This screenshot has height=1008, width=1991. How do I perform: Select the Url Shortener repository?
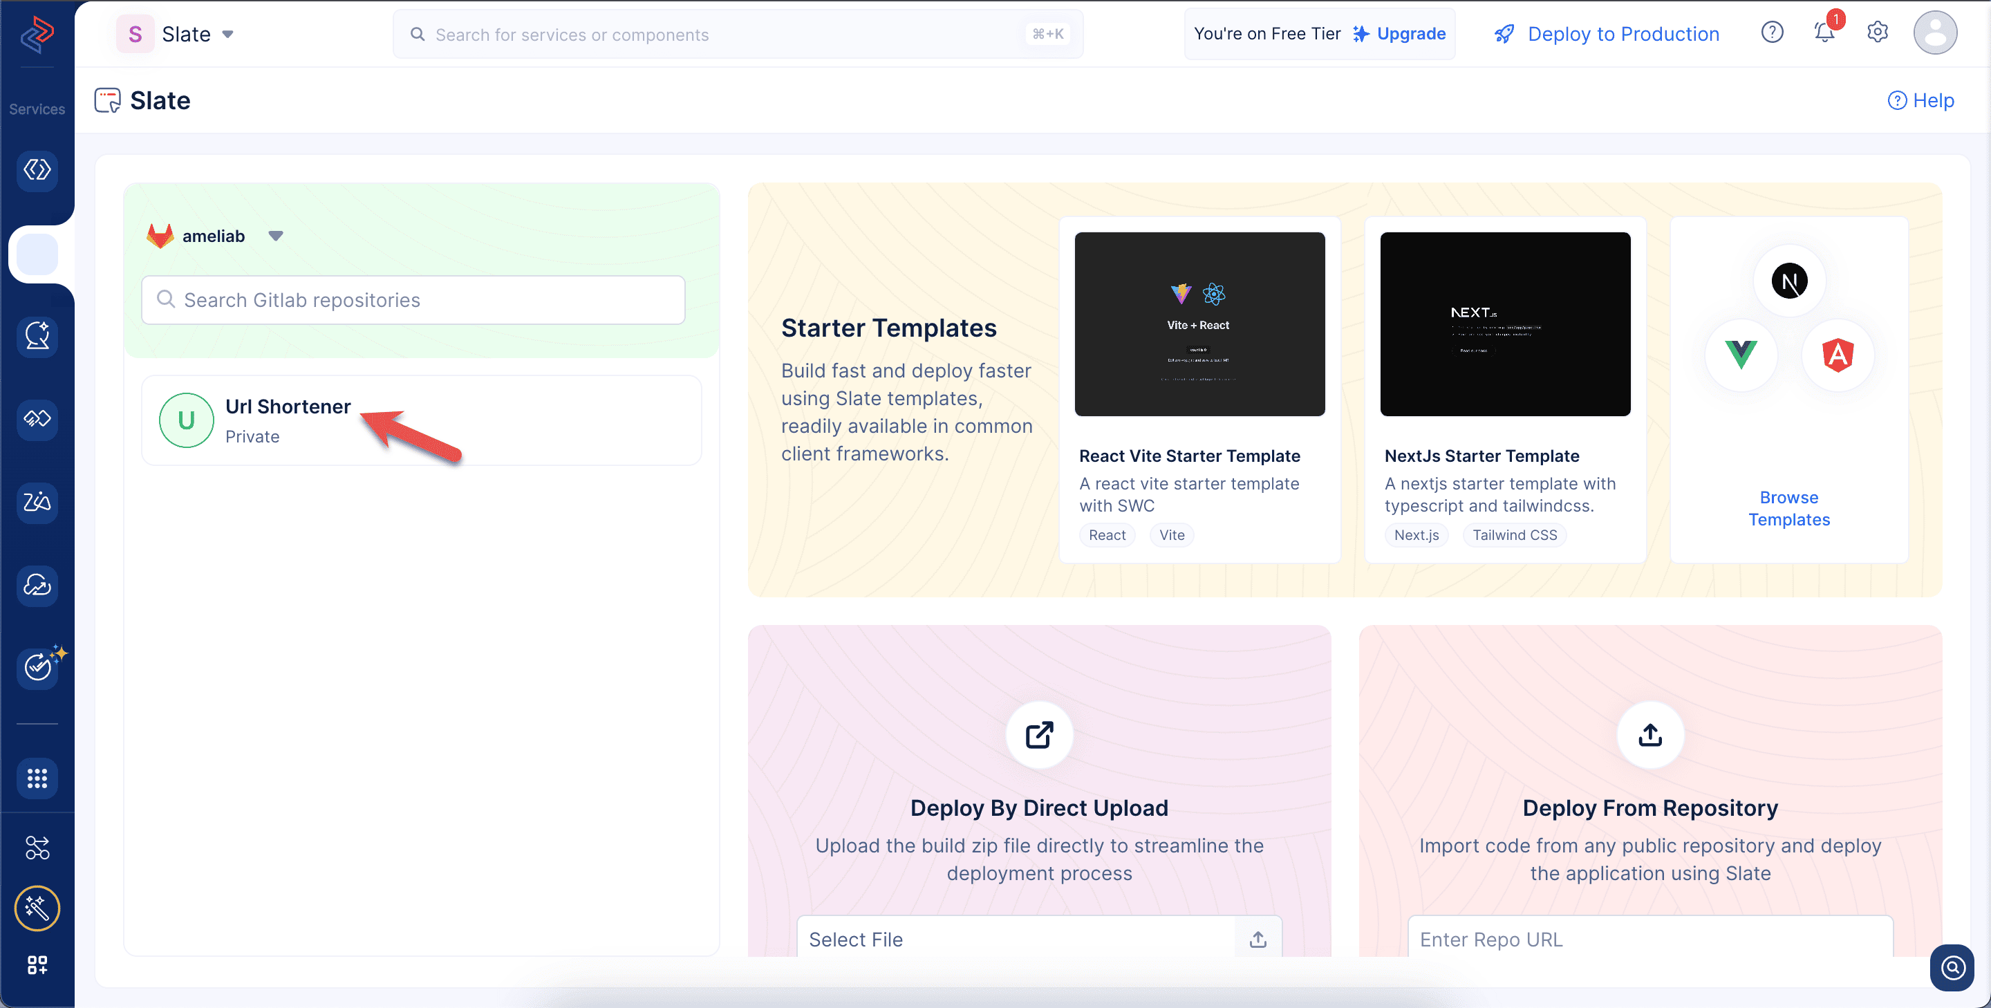(x=421, y=420)
